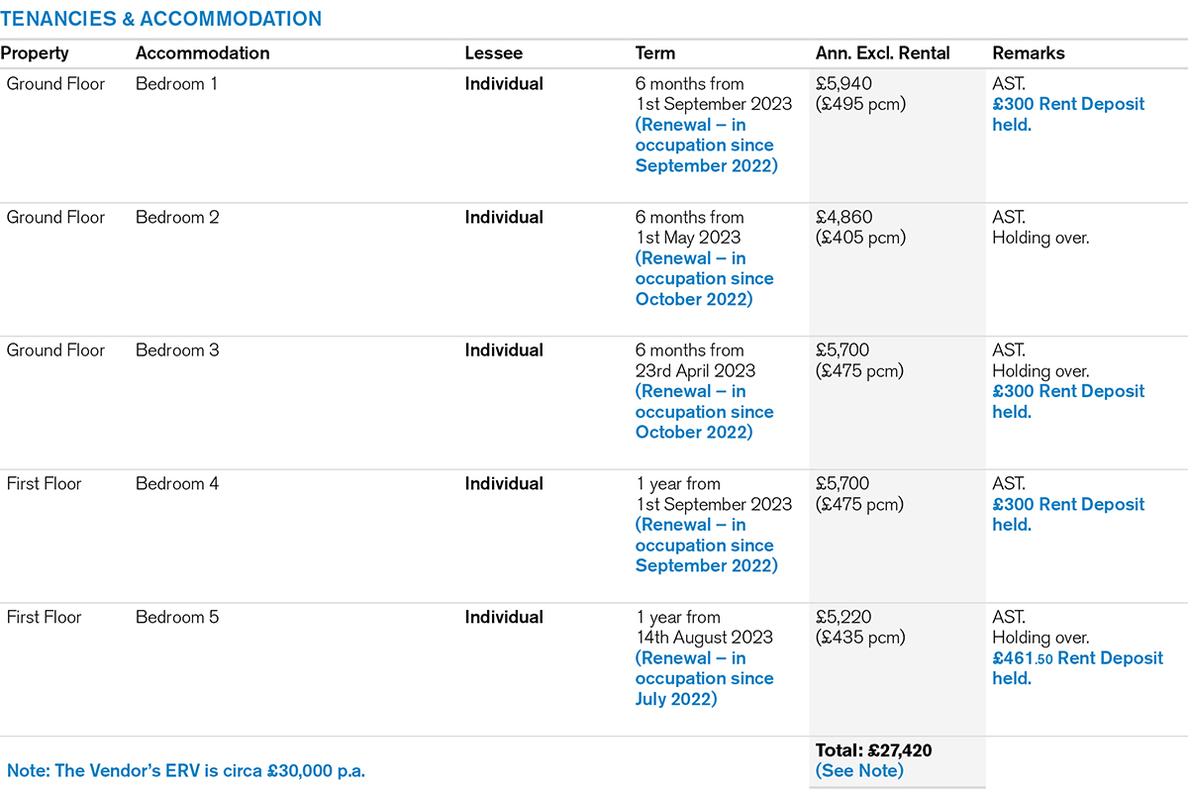
Task: Select the Total: £27,420 figure
Action: click(x=873, y=750)
